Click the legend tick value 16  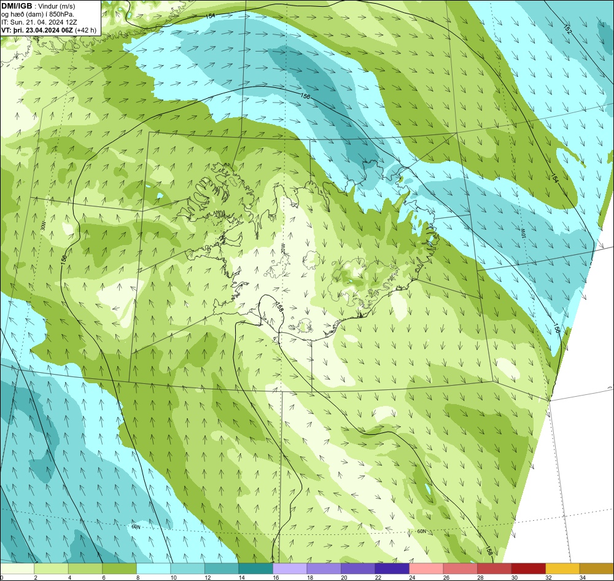(x=276, y=577)
